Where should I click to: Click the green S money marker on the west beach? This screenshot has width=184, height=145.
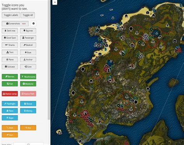point(106,49)
